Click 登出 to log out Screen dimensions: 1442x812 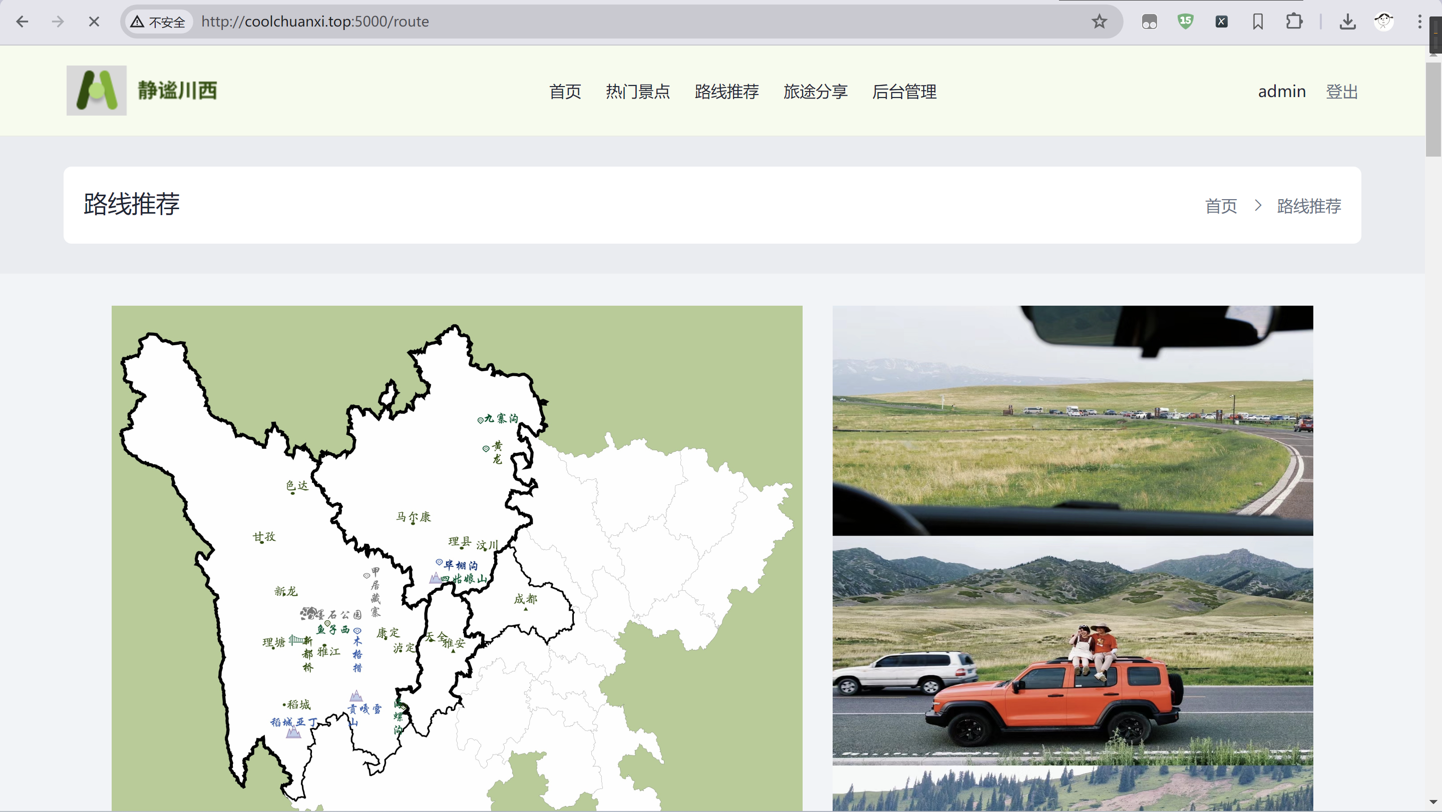click(1341, 91)
